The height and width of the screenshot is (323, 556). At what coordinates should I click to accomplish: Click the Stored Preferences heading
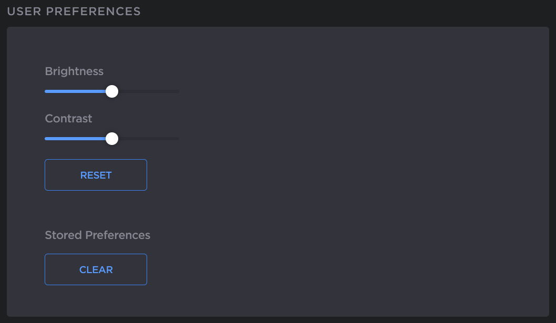tap(97, 235)
